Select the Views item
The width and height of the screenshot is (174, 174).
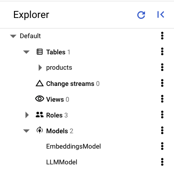(x=55, y=99)
